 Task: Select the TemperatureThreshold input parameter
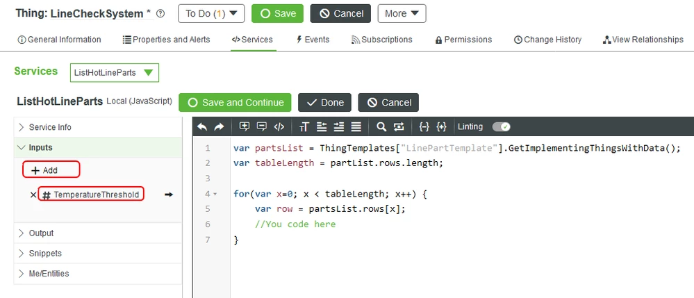(91, 194)
